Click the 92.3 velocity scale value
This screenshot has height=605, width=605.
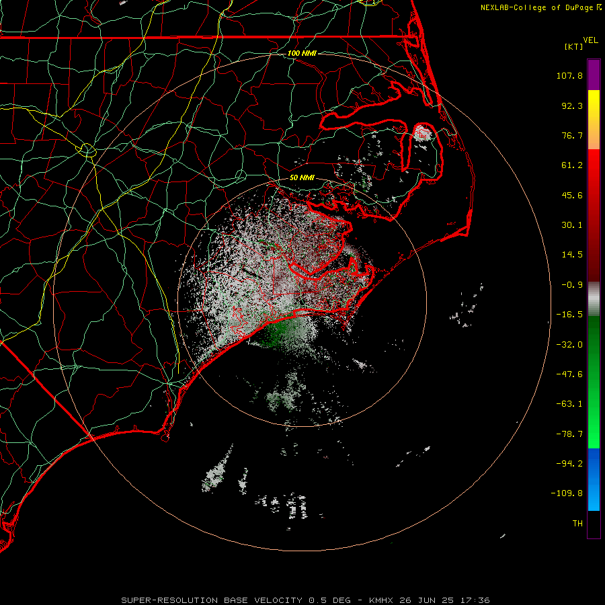tap(572, 106)
